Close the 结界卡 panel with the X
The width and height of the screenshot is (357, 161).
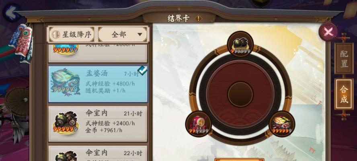pyautogui.click(x=328, y=32)
